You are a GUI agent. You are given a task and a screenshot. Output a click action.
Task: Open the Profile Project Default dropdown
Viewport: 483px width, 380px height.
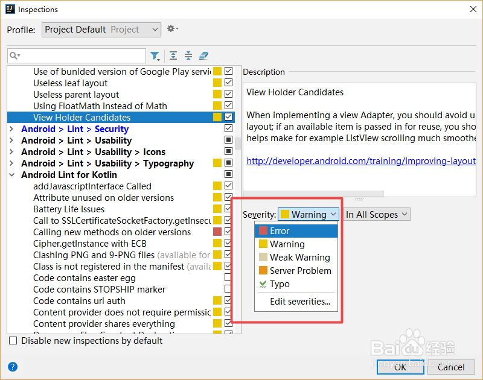click(101, 30)
